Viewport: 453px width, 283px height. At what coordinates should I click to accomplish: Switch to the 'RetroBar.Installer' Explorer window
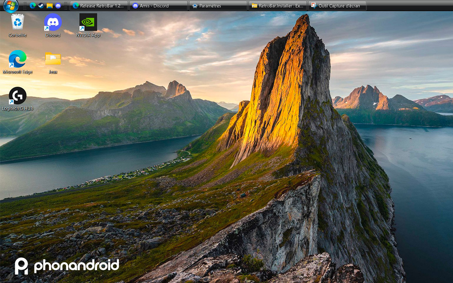point(277,5)
